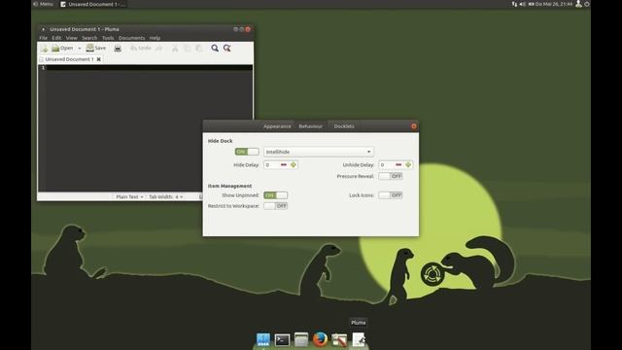
Task: Click the battery indicator in top panel
Action: click(x=532, y=4)
